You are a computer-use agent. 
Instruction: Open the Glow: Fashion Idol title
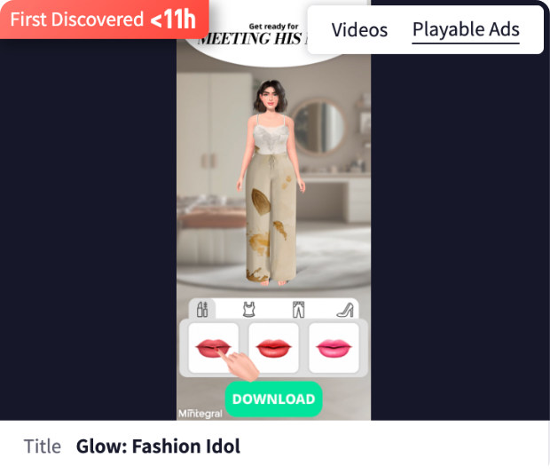(158, 446)
